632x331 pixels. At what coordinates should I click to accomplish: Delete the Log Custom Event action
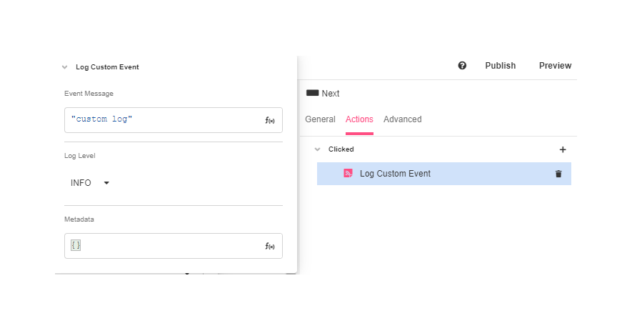tap(558, 174)
